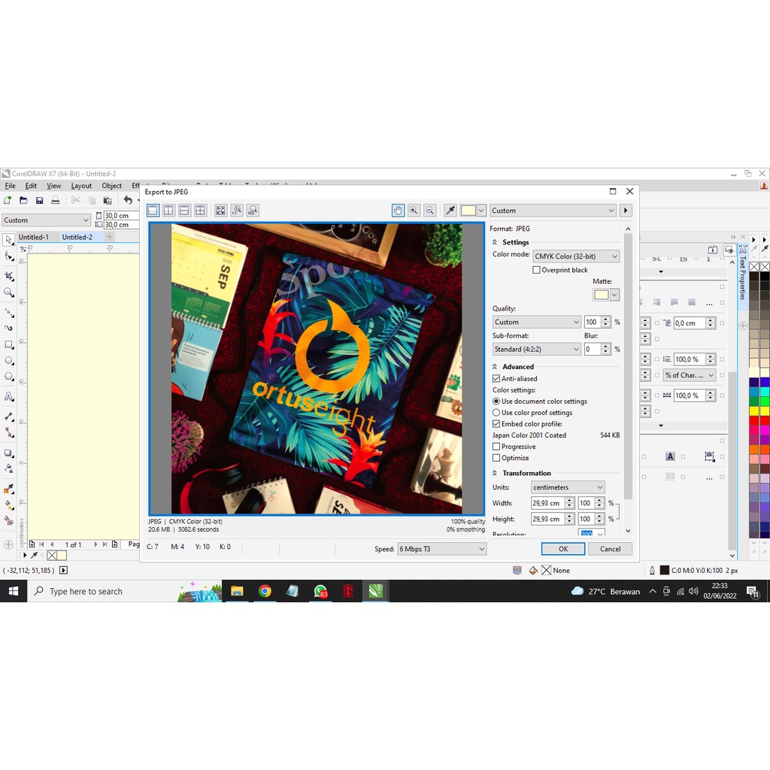770x770 pixels.
Task: Click the zoom-to-fit preview icon
Action: 220,211
